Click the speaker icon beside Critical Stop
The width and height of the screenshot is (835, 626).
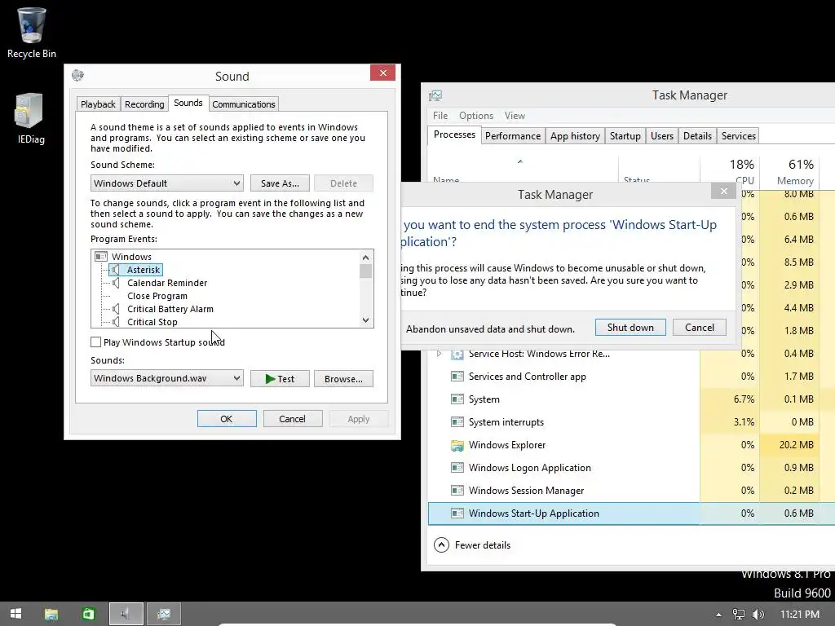[x=116, y=321]
